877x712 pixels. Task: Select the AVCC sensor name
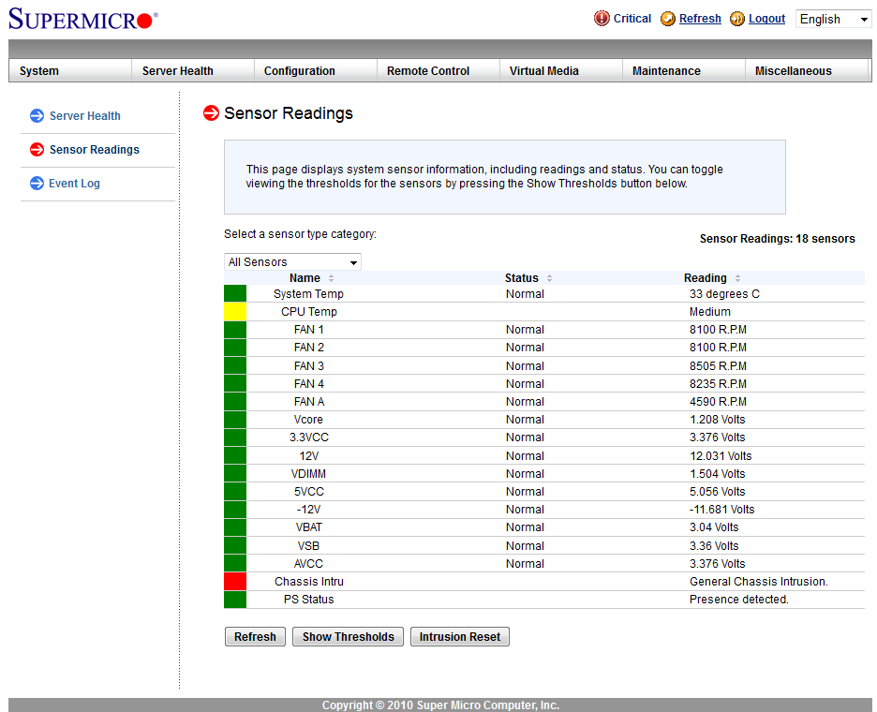(308, 564)
